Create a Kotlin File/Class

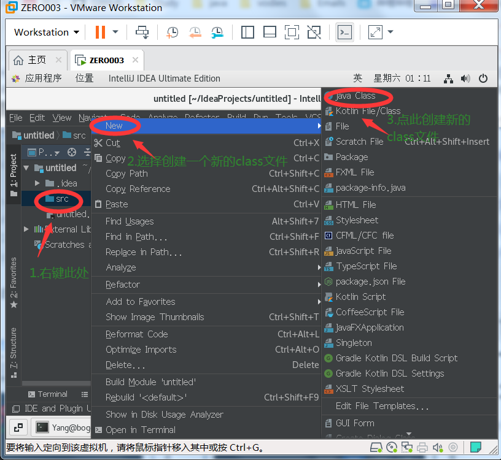coord(410,111)
